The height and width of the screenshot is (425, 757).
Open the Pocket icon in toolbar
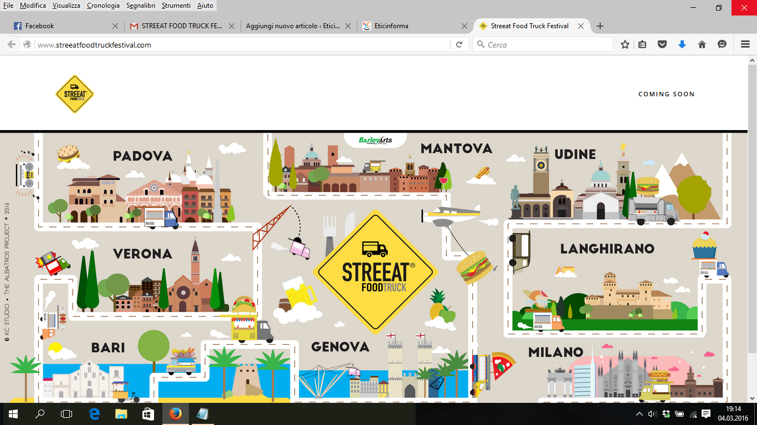[x=662, y=45]
